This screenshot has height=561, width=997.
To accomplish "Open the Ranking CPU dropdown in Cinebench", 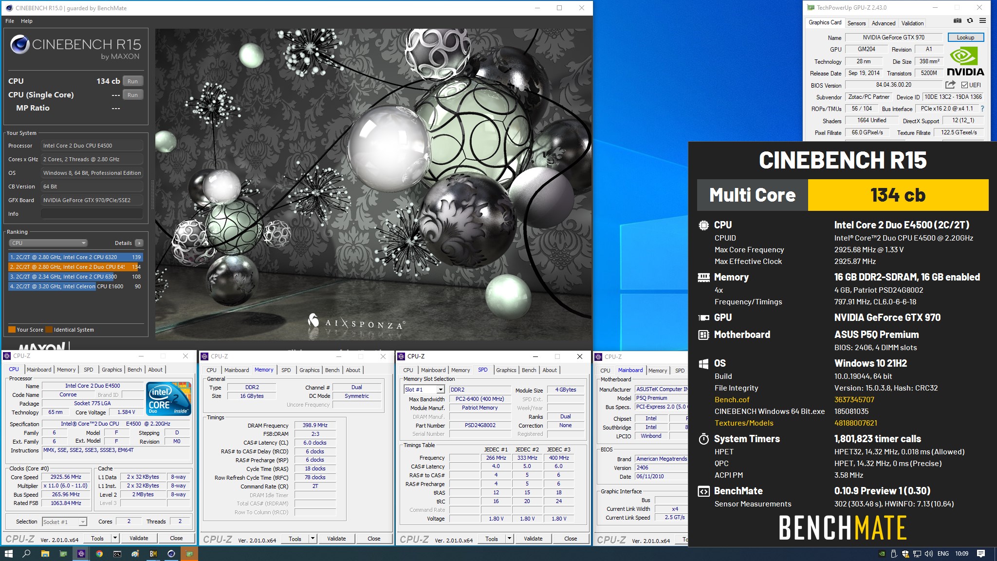I will [x=48, y=243].
